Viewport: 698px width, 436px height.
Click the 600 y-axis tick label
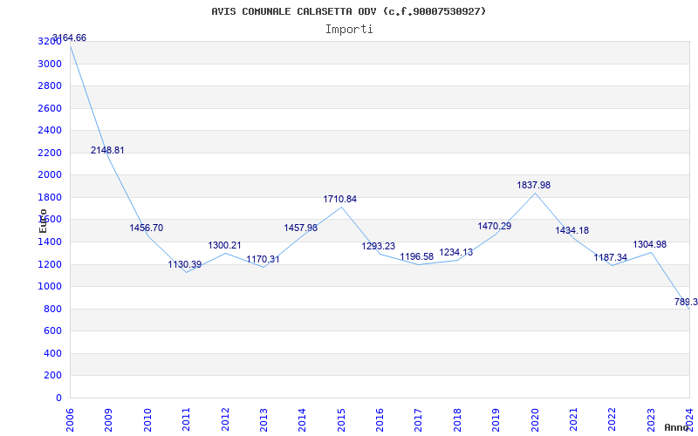(52, 331)
